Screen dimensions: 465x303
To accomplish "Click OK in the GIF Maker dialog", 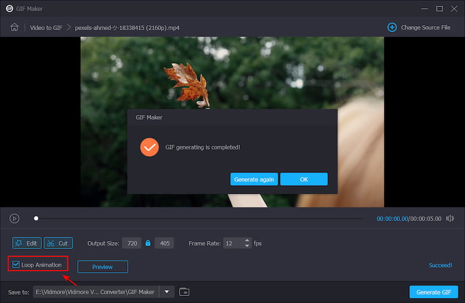I will (x=303, y=179).
